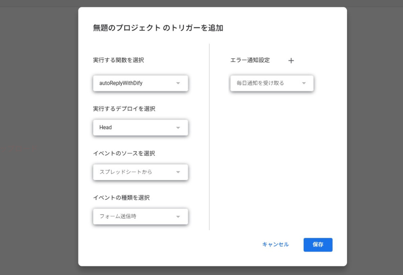The height and width of the screenshot is (275, 403).
Task: Click the キャンセル button
Action: [275, 245]
